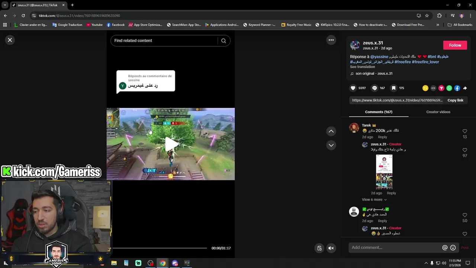Viewport: 476px width, 268px height.
Task: Open the Google Traduction bookmark
Action: [x=67, y=25]
